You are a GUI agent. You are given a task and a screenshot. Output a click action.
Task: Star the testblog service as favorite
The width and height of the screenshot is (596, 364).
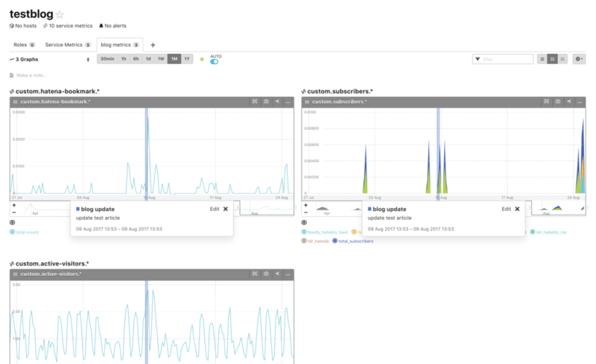(60, 15)
